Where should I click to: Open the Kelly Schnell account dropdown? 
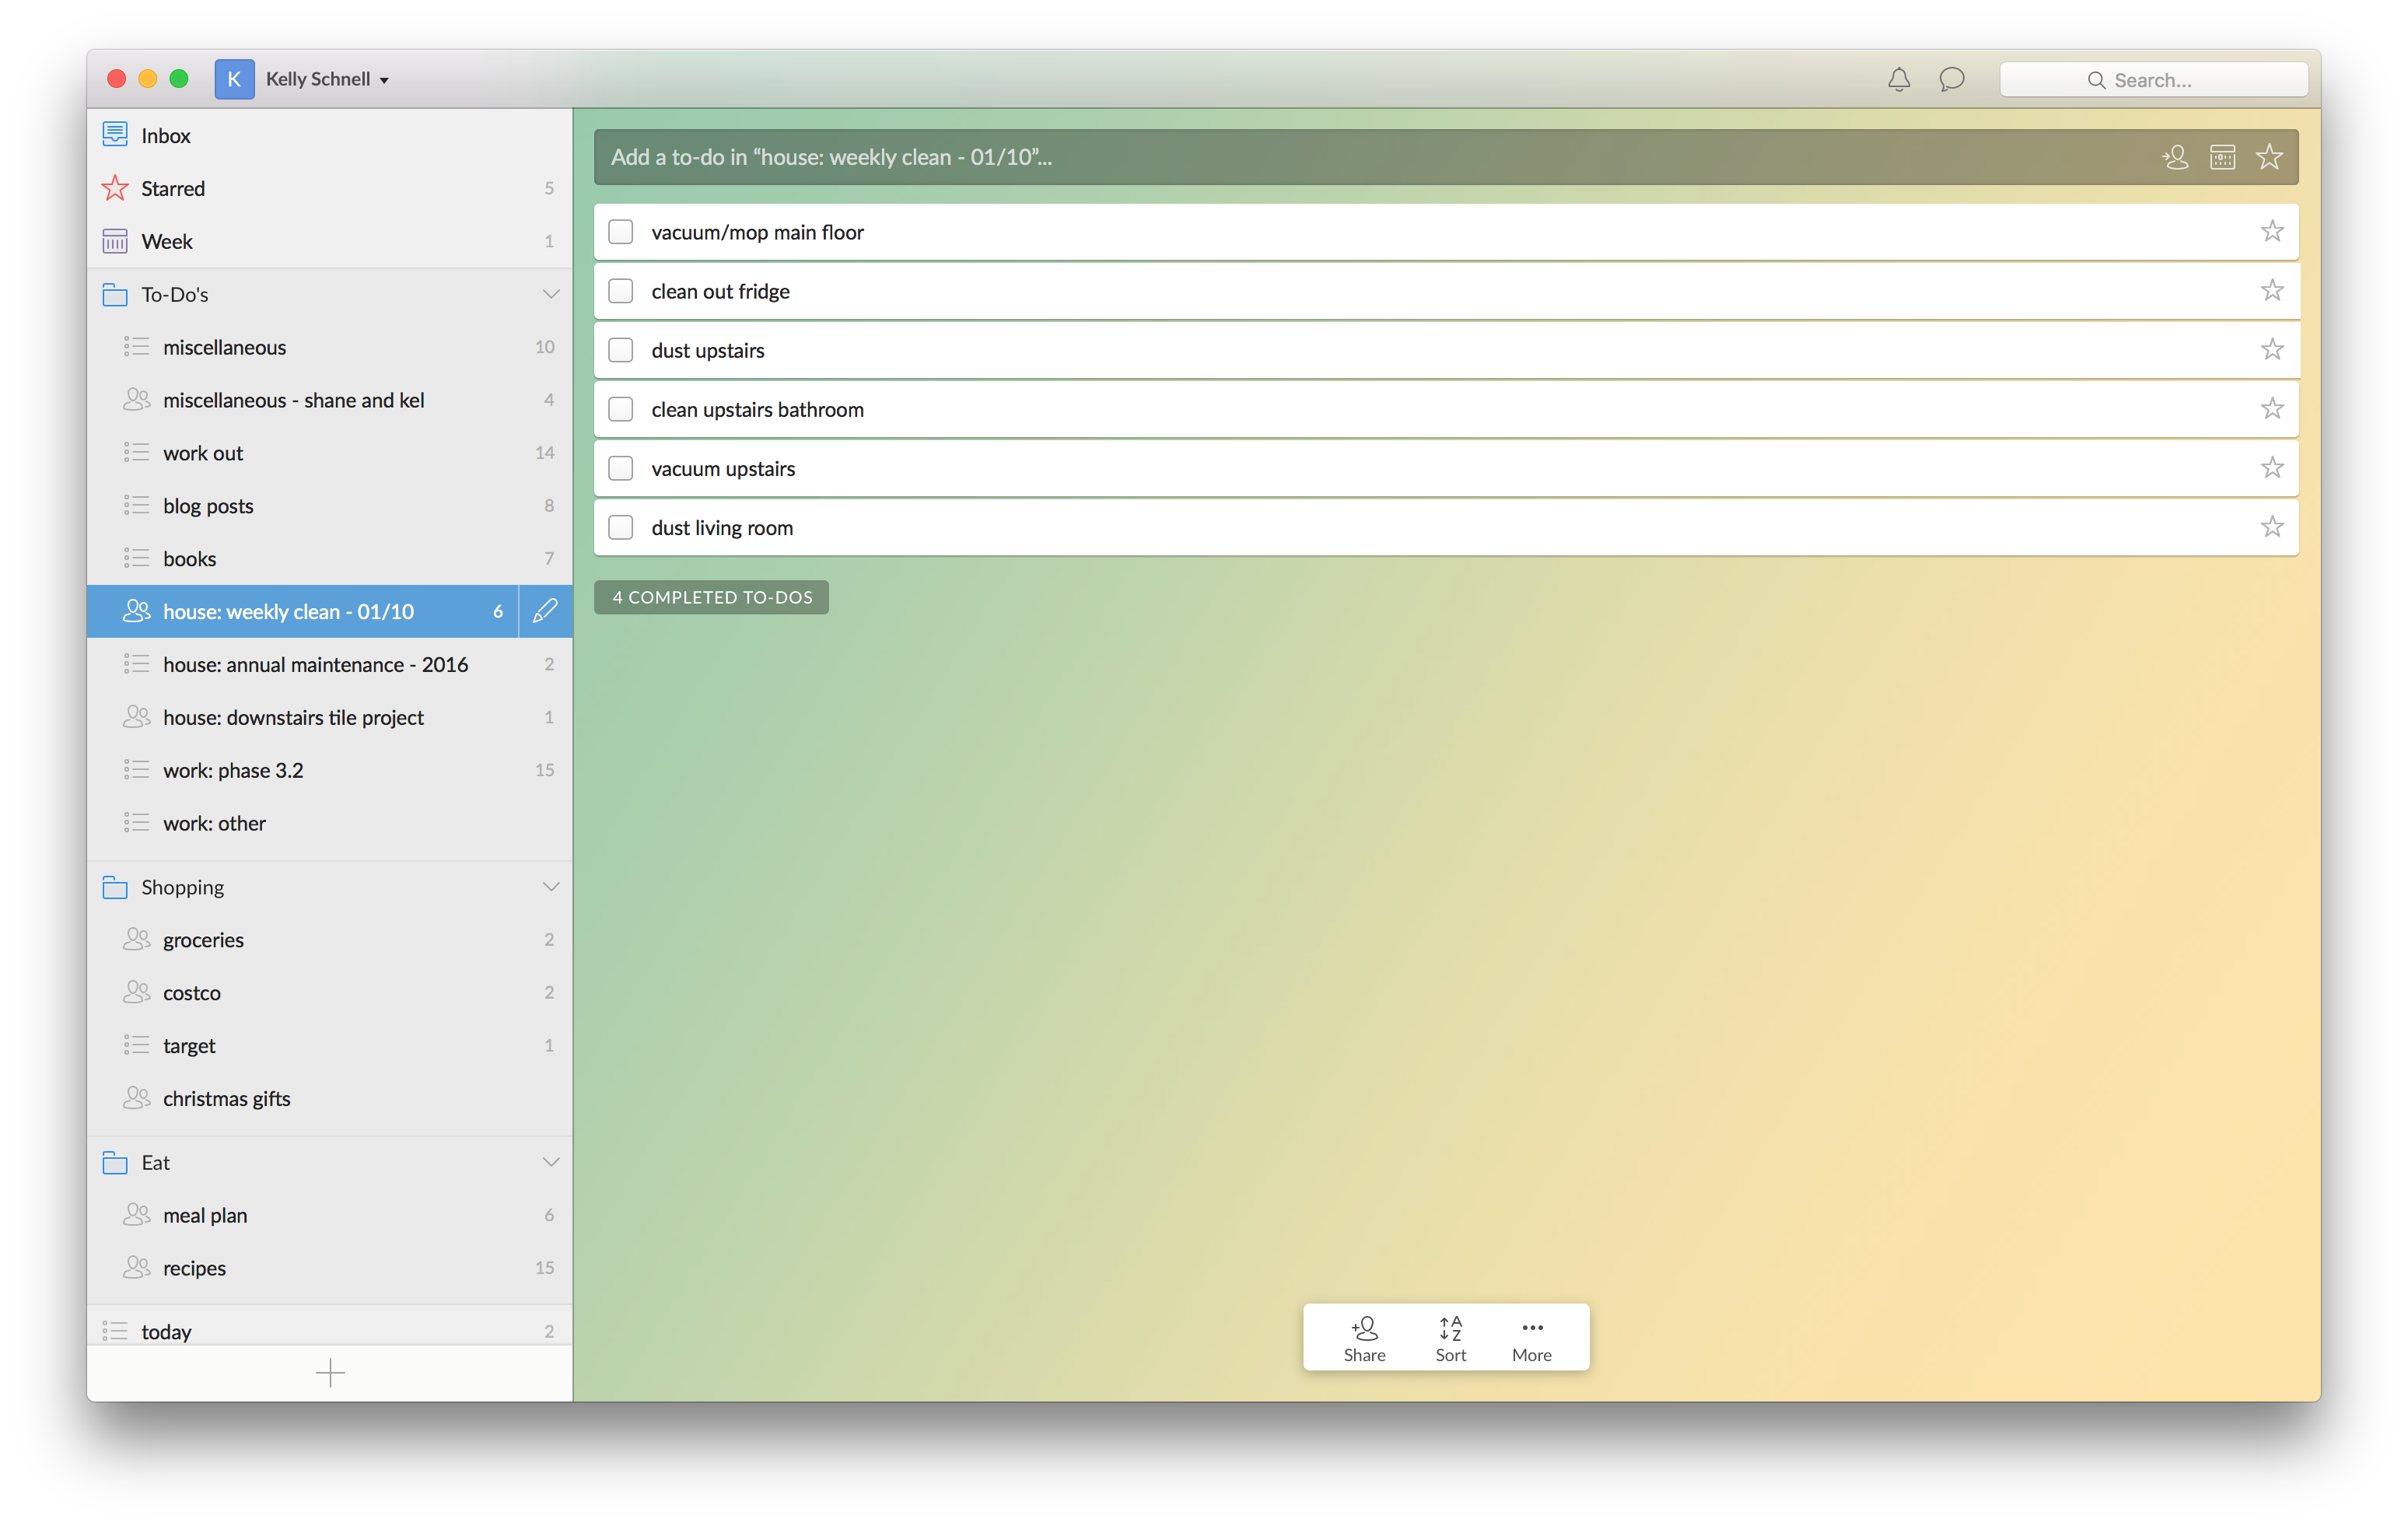[326, 79]
